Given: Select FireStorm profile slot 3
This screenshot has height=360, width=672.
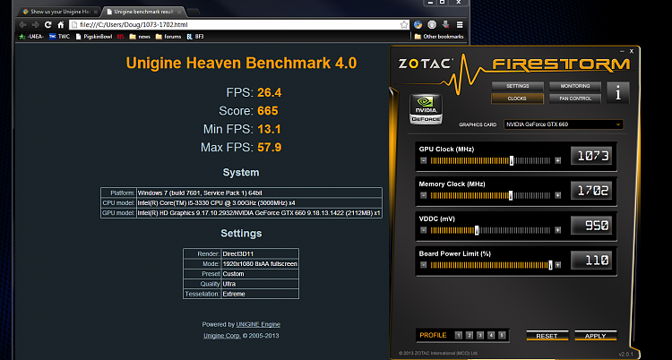Looking at the screenshot, I should pyautogui.click(x=480, y=335).
